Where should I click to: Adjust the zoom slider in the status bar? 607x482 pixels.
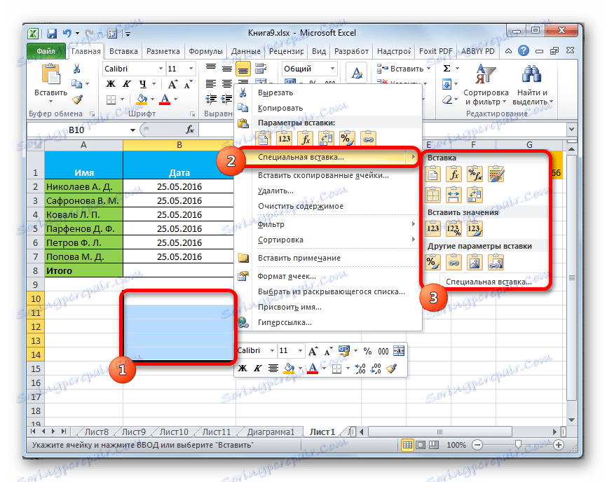click(x=519, y=444)
